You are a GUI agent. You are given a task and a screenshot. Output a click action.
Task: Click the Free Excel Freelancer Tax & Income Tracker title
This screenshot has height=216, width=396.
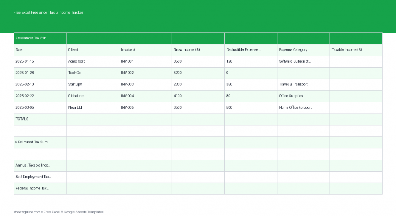[x=48, y=12]
